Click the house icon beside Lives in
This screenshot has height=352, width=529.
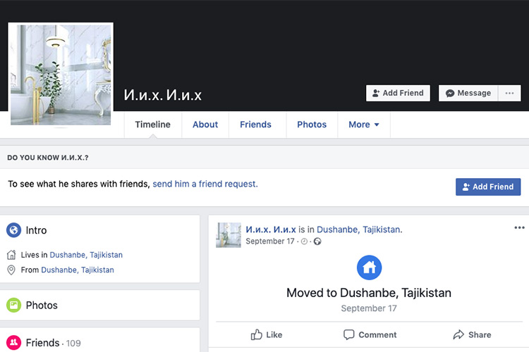click(11, 255)
